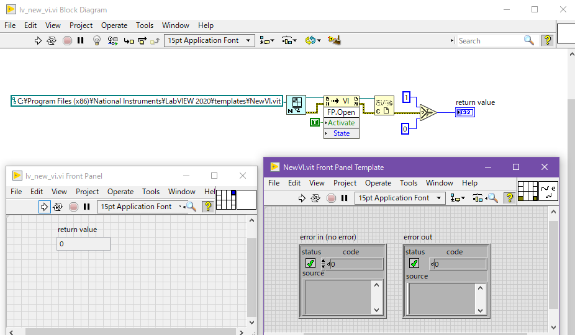
Task: Run NewVI.vit from its toolbar
Action: [x=302, y=199]
